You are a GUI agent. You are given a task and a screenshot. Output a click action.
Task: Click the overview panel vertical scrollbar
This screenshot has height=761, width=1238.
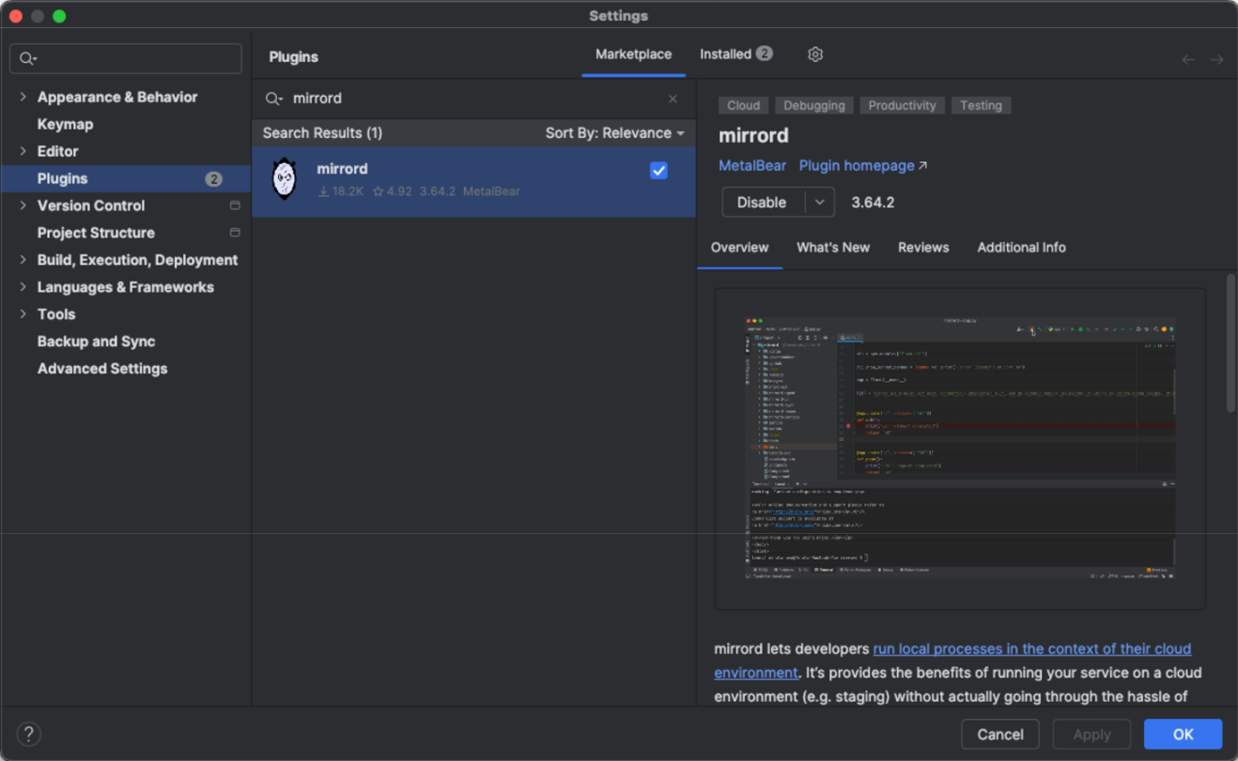click(1230, 342)
